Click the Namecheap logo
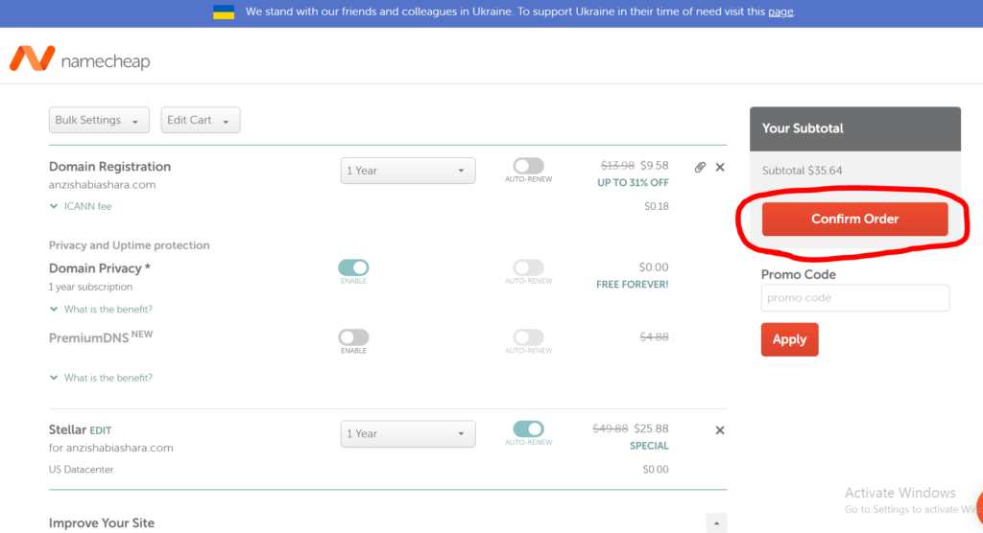 tap(80, 58)
